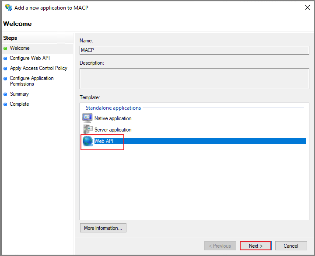This screenshot has width=315, height=256.
Task: Click inside the Name field containing MACP
Action: click(194, 50)
